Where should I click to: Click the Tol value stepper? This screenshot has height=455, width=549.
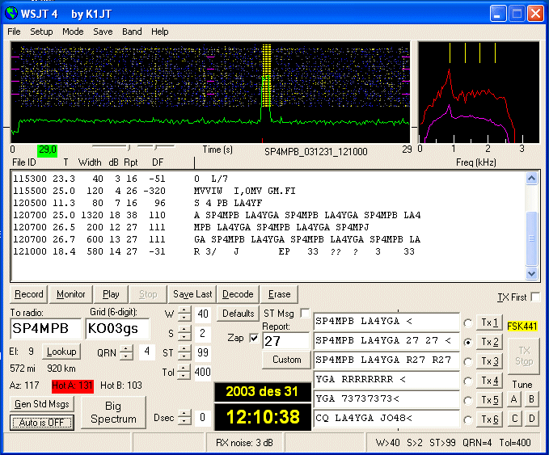pos(184,372)
